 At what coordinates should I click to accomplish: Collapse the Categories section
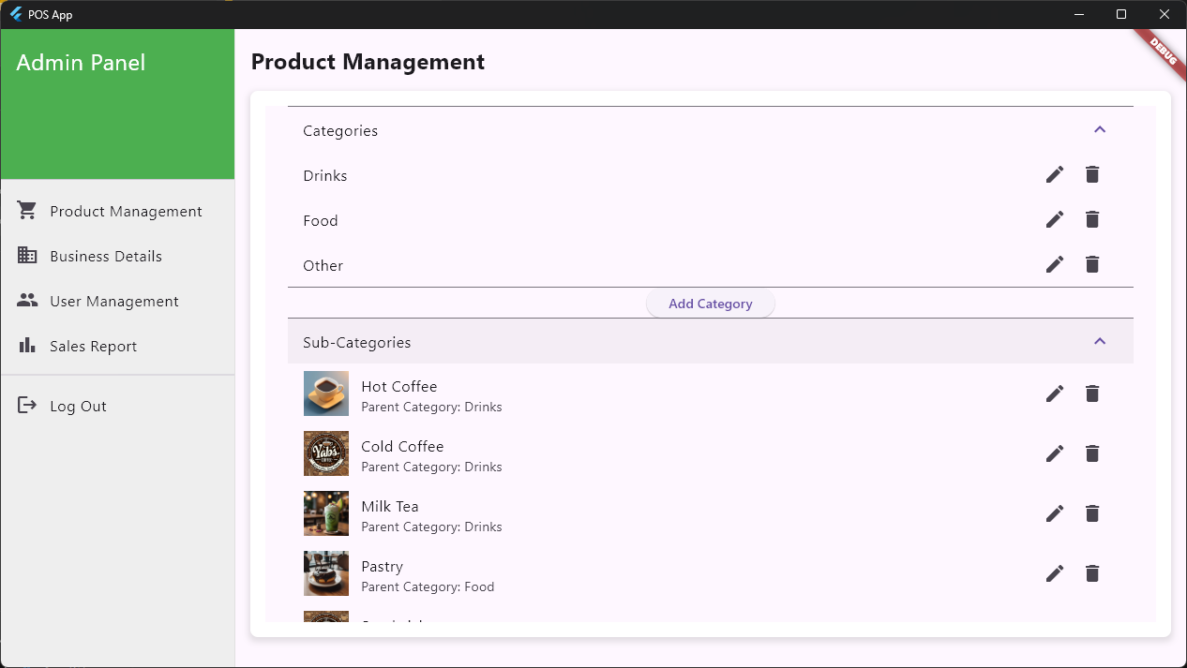click(x=1100, y=129)
